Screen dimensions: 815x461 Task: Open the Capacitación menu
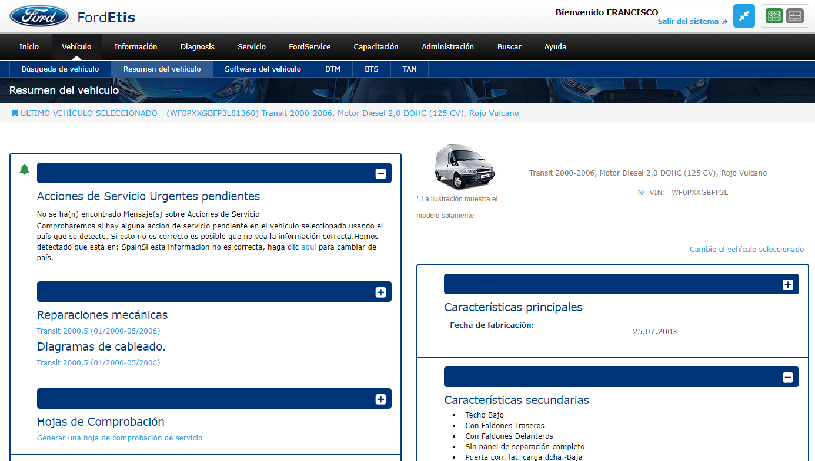(376, 47)
